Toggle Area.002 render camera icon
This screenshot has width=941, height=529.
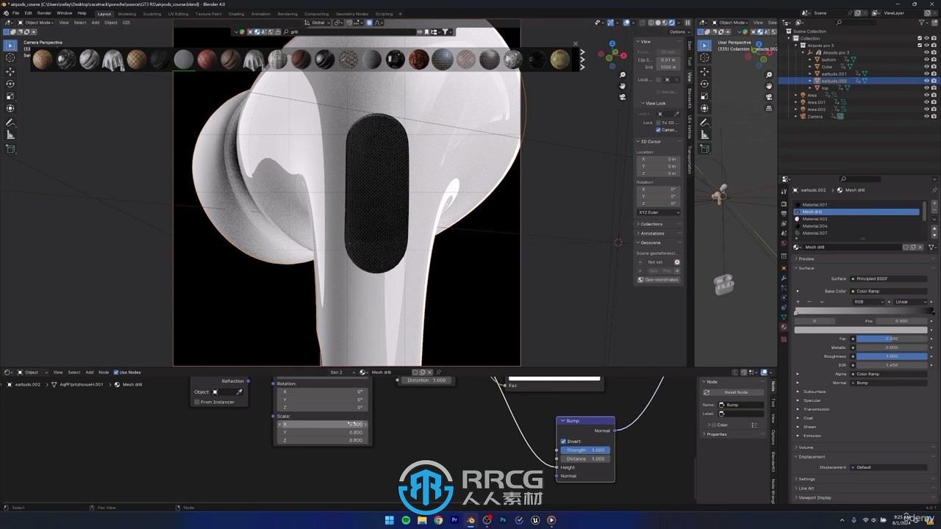pos(934,109)
